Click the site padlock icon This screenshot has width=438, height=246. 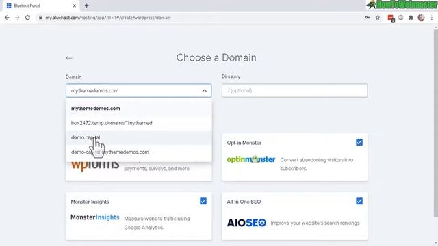point(40,18)
